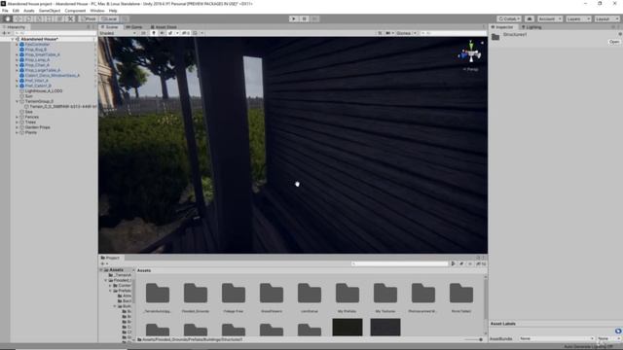The width and height of the screenshot is (623, 350).
Task: Toggle scene lighting lightbulb button
Action: pyautogui.click(x=154, y=33)
